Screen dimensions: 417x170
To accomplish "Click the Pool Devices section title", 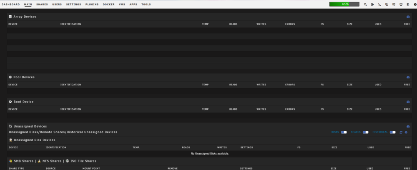I will tap(24, 77).
